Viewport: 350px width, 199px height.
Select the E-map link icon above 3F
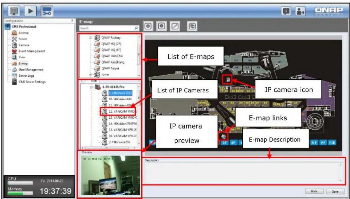223,136
